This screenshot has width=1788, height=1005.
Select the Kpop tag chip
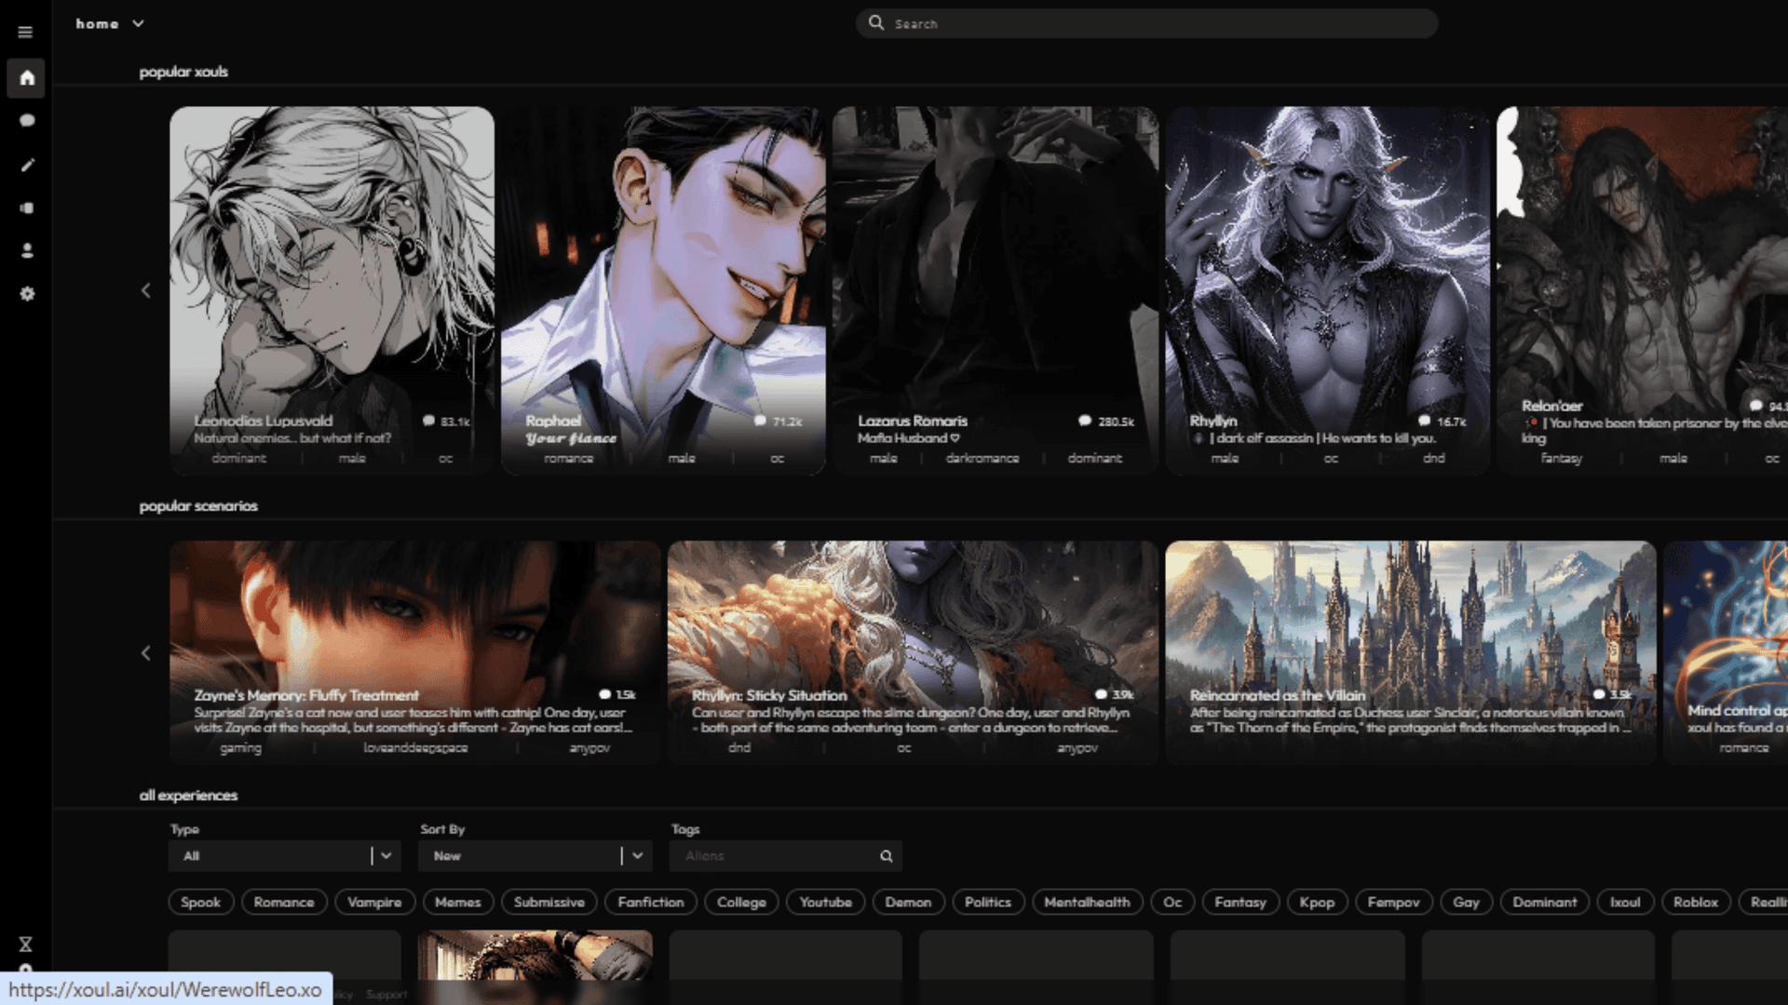[x=1317, y=902]
